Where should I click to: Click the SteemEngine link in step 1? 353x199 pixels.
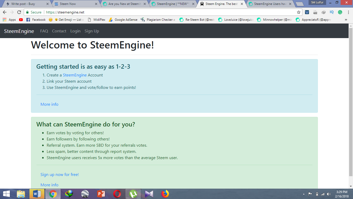[75, 75]
